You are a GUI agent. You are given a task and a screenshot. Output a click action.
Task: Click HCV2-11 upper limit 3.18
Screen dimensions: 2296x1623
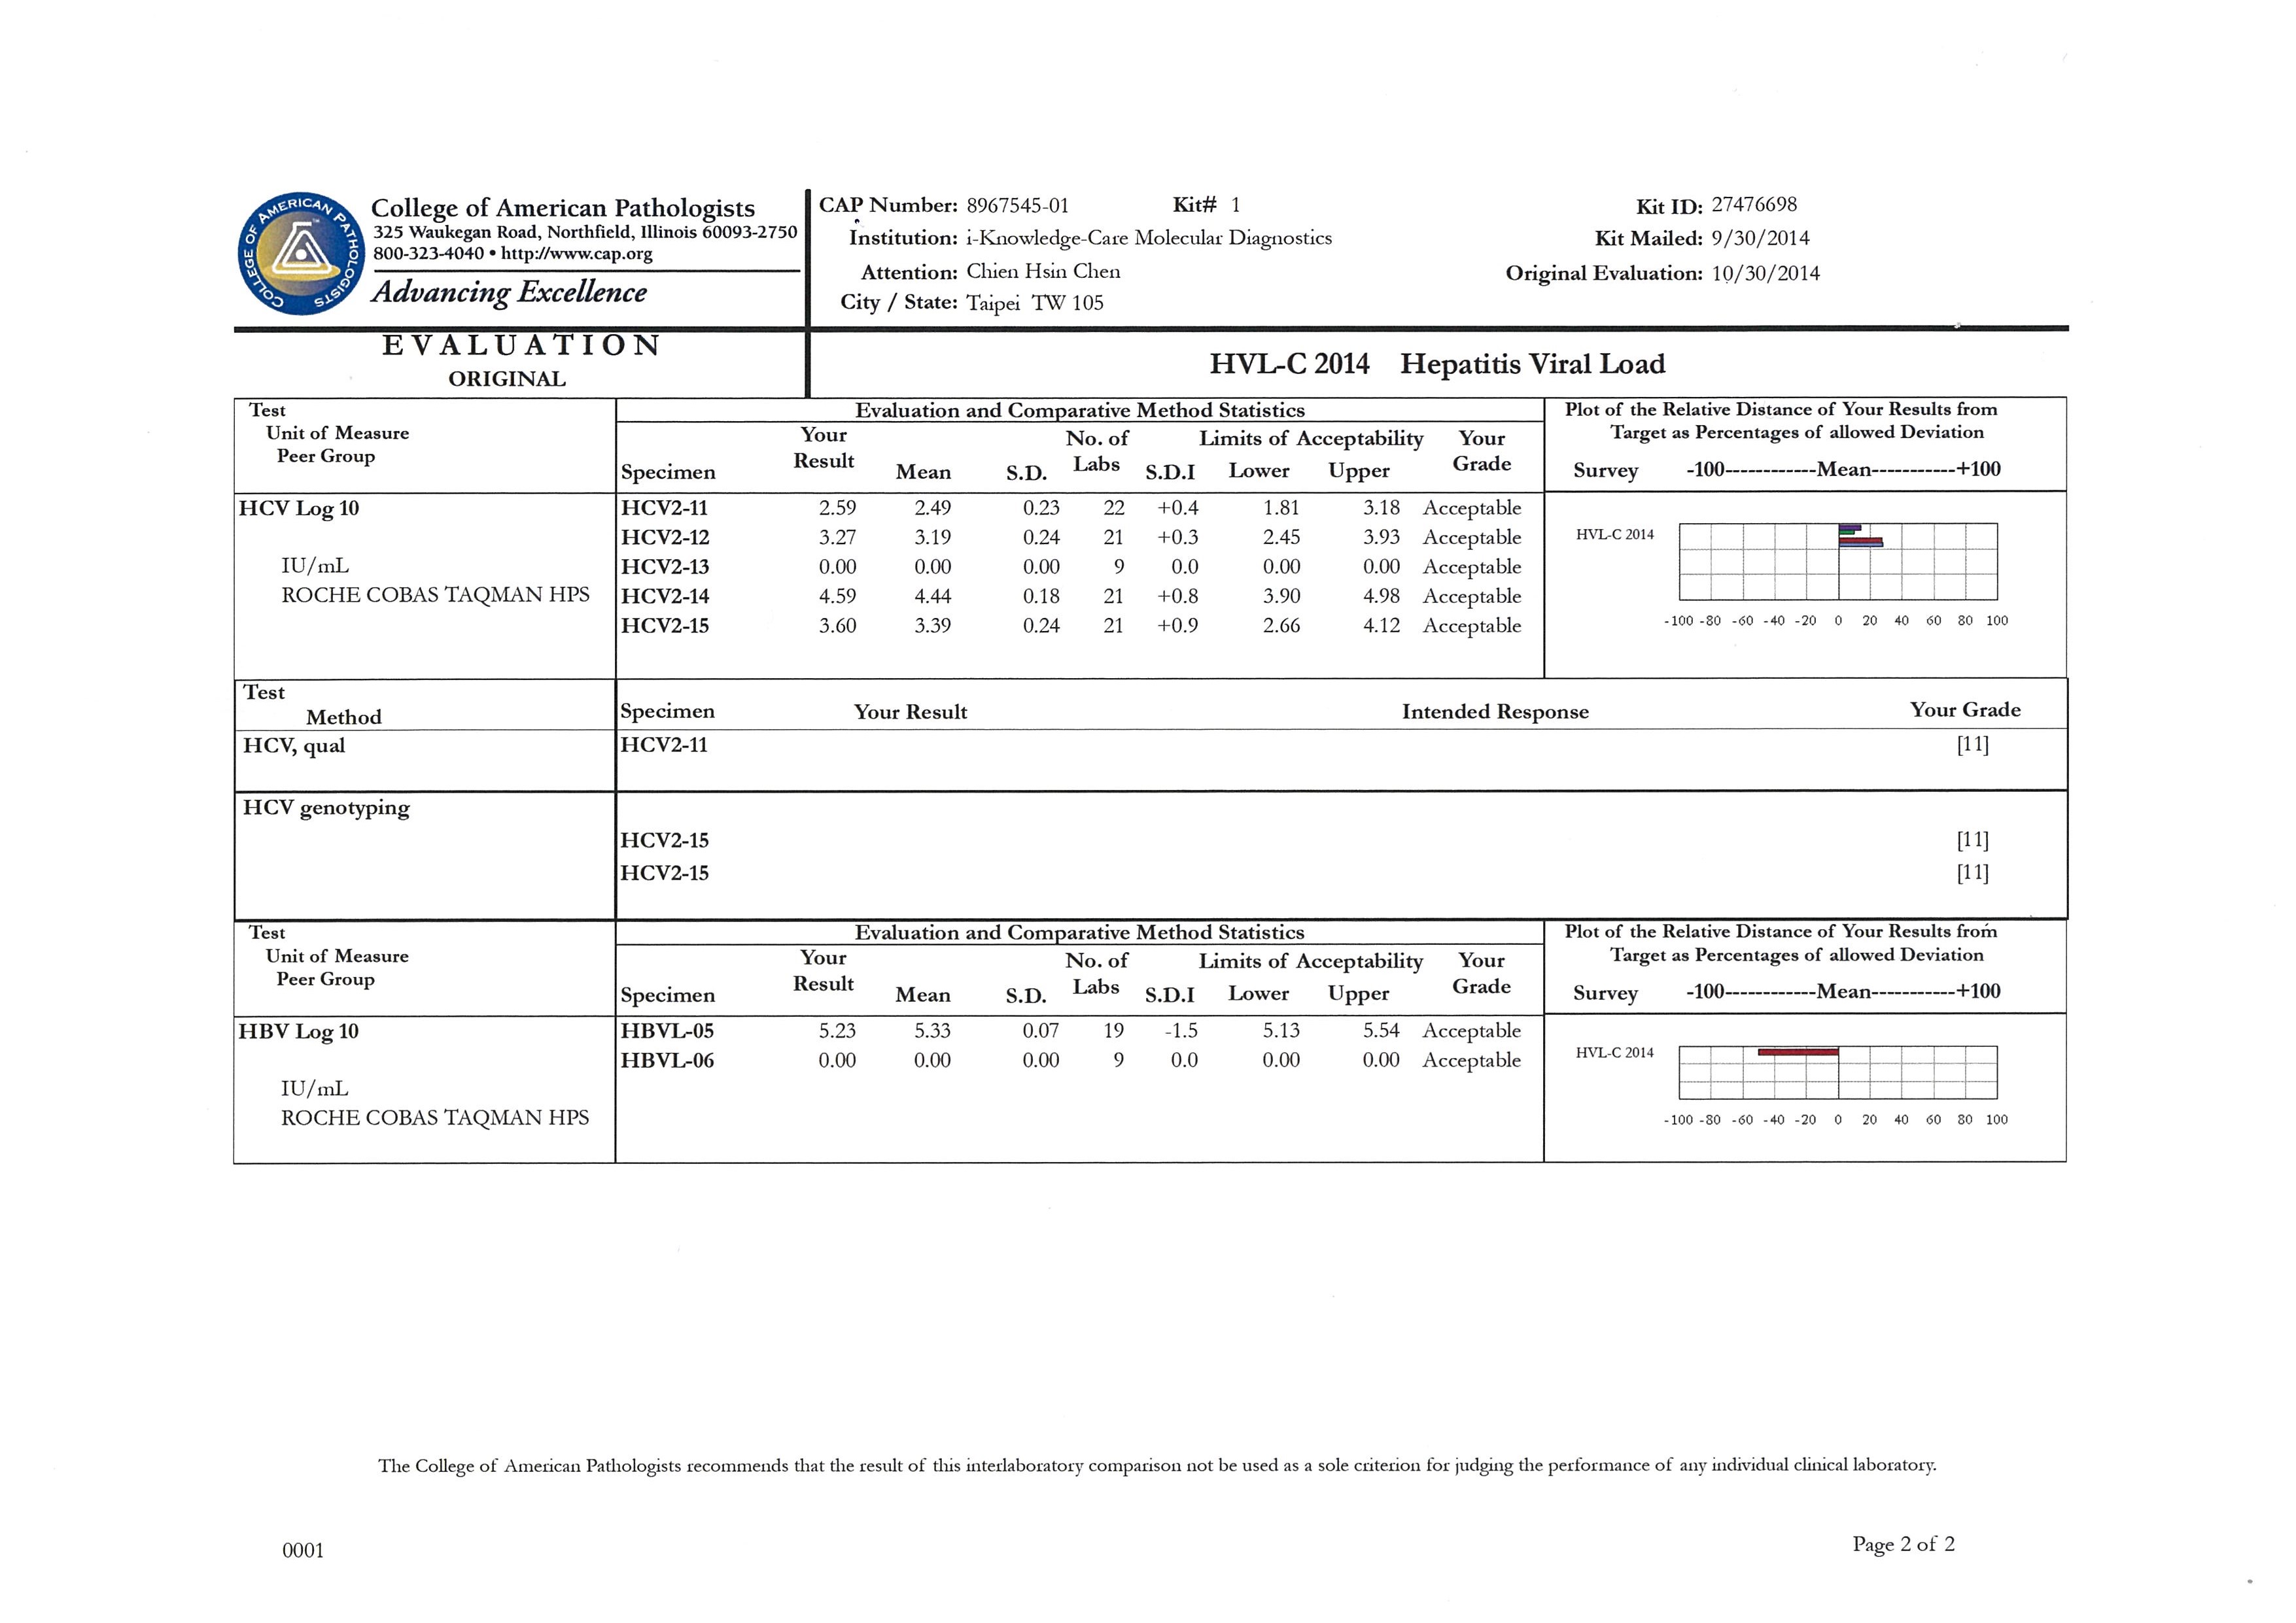(1381, 507)
